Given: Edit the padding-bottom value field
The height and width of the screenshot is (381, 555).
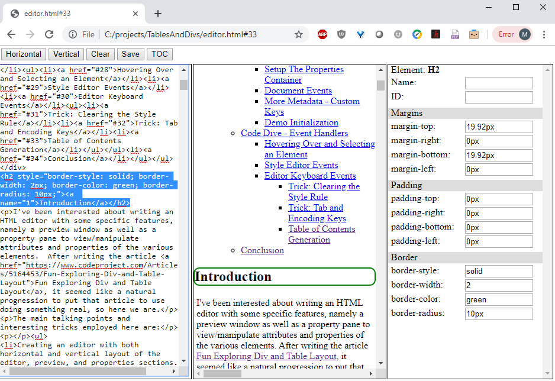Looking at the screenshot, I should point(499,227).
